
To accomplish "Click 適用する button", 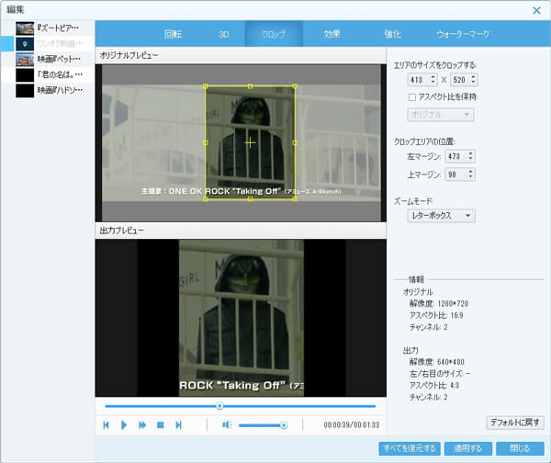I will 468,448.
